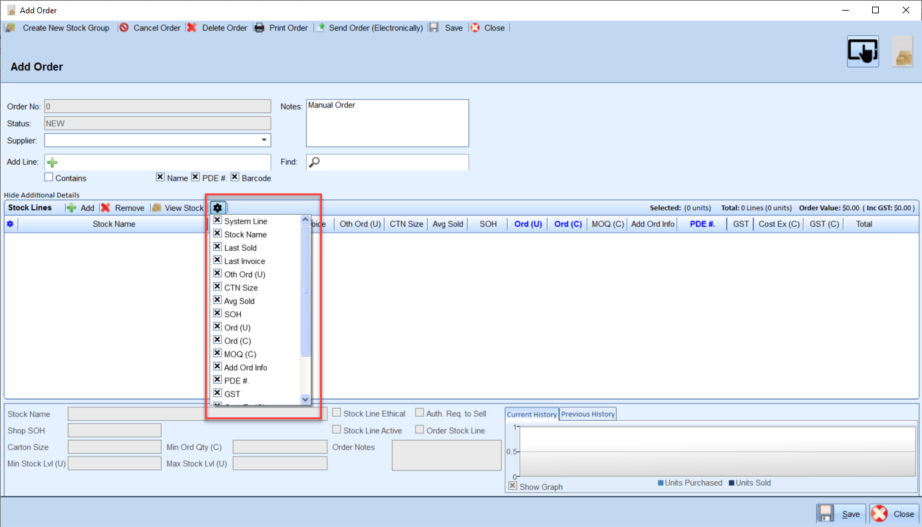Click column list scroll down arrow
The image size is (922, 527).
coord(306,399)
